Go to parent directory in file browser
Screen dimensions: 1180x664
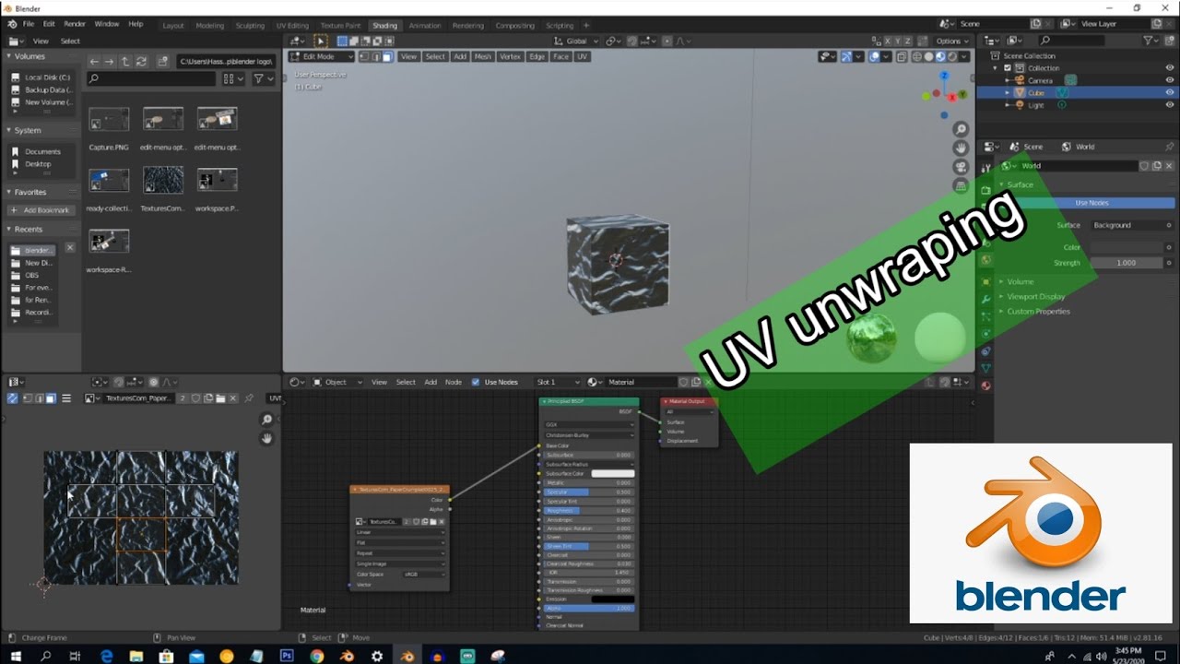tap(125, 61)
